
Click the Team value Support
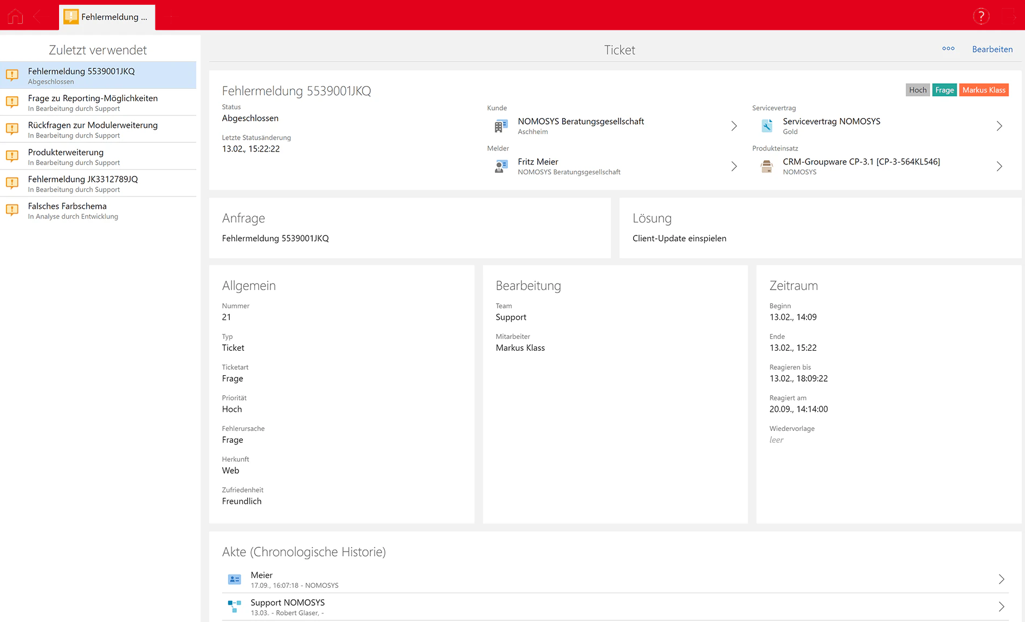511,317
